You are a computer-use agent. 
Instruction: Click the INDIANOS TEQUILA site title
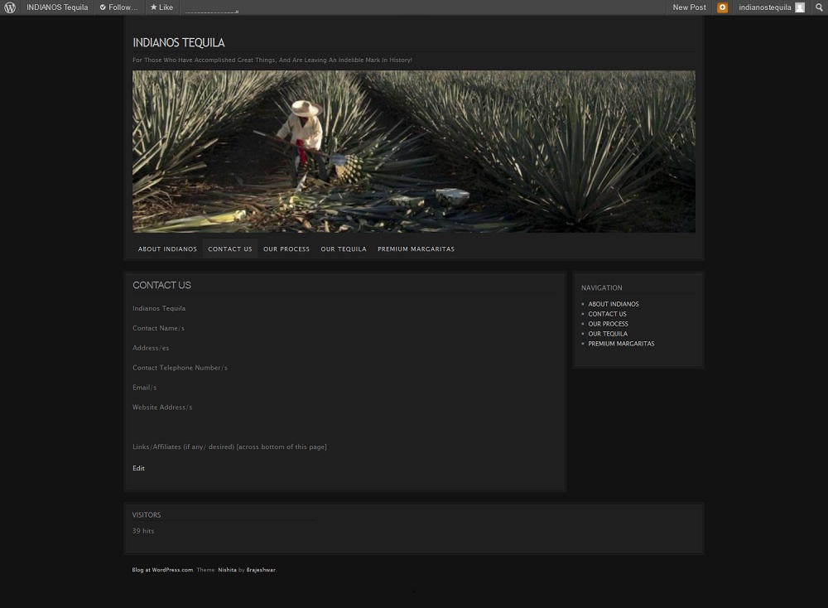point(179,42)
